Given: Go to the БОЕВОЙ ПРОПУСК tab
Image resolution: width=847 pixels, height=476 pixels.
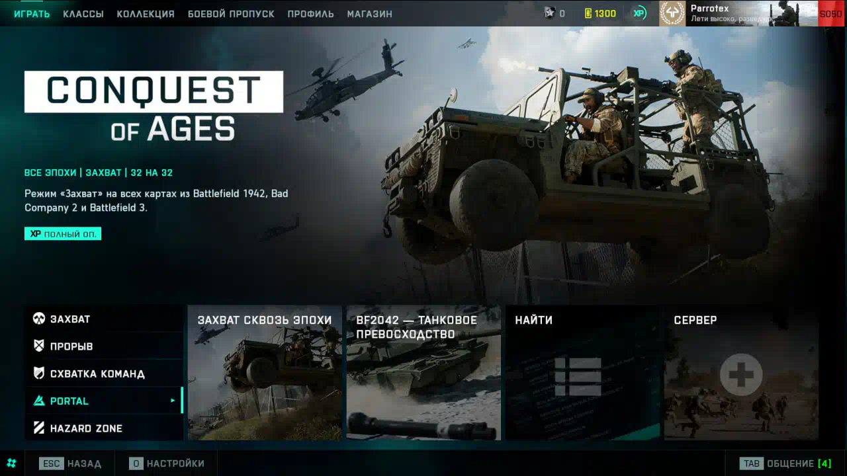Looking at the screenshot, I should tap(231, 14).
